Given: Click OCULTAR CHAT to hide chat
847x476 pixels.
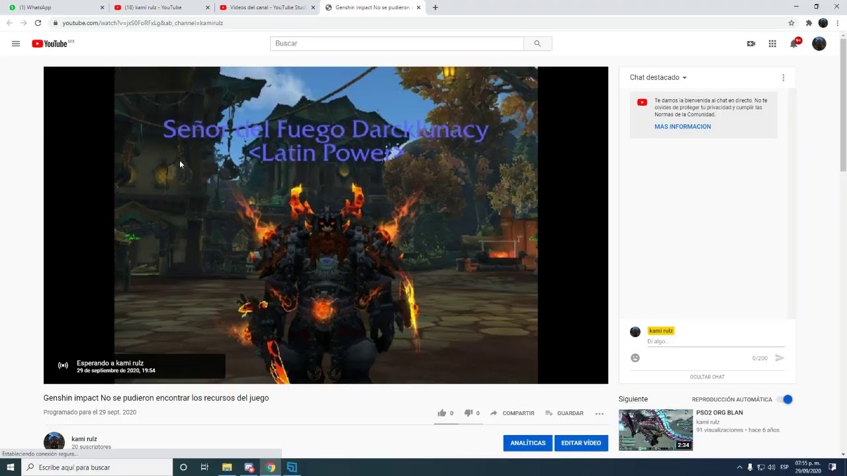Looking at the screenshot, I should 707,377.
